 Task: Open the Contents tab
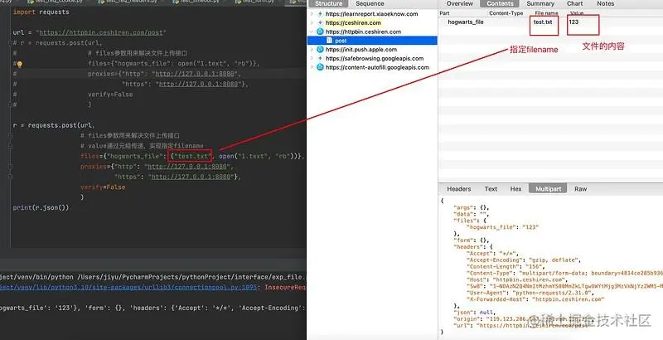point(501,3)
